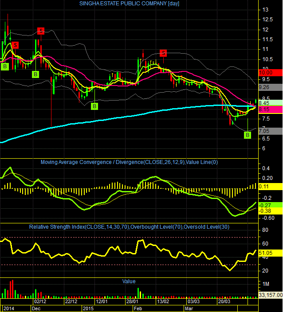Click the Feb month label

tap(138, 308)
